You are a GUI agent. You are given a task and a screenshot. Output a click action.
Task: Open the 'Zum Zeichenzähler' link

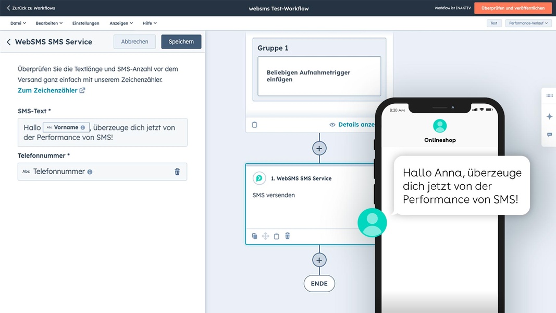51,90
